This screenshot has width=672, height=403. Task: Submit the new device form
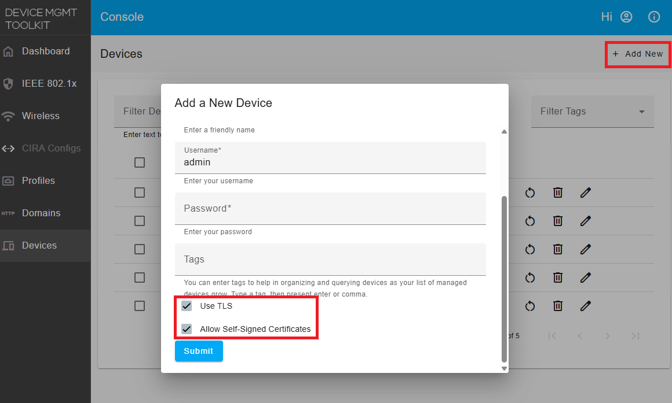(x=199, y=351)
